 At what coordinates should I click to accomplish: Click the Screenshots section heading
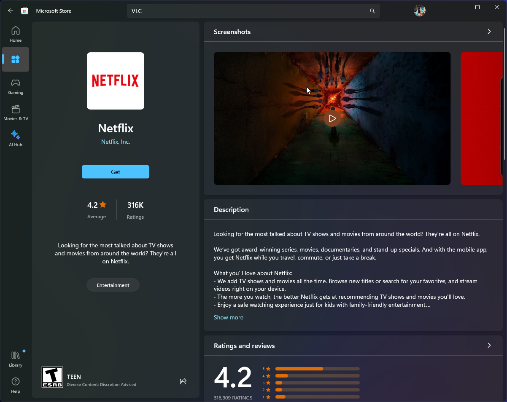click(232, 32)
